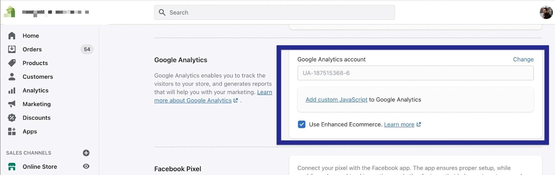Click Change for Google Analytics account
The image size is (555, 175).
pyautogui.click(x=523, y=59)
